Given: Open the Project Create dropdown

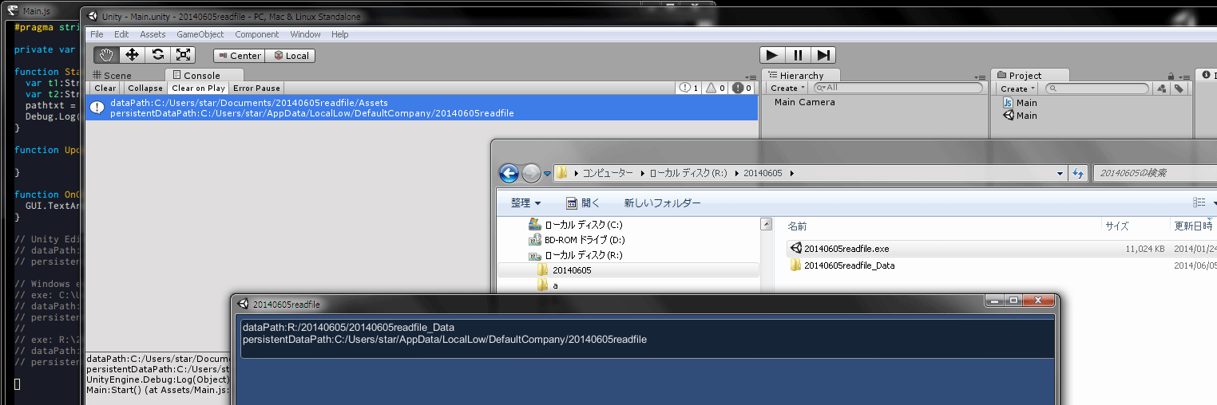Looking at the screenshot, I should pos(1017,88).
